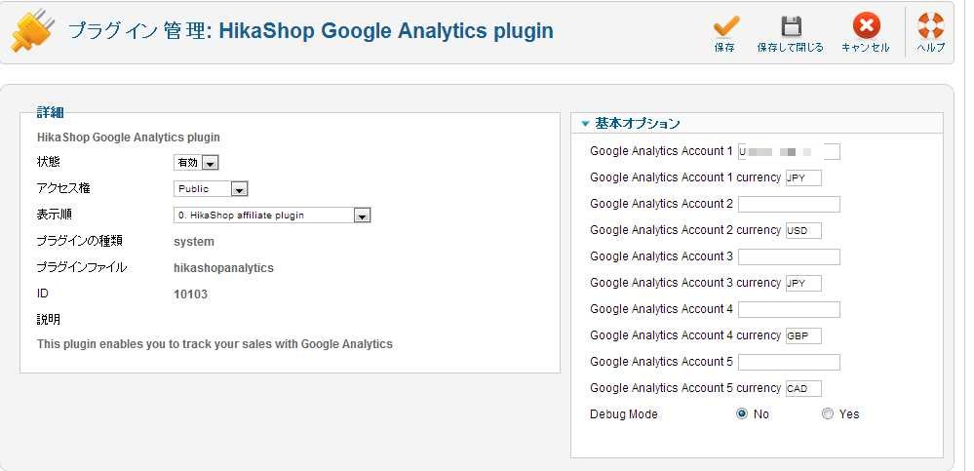Click the Save and Close floppy icon
974x471 pixels.
pos(790,28)
